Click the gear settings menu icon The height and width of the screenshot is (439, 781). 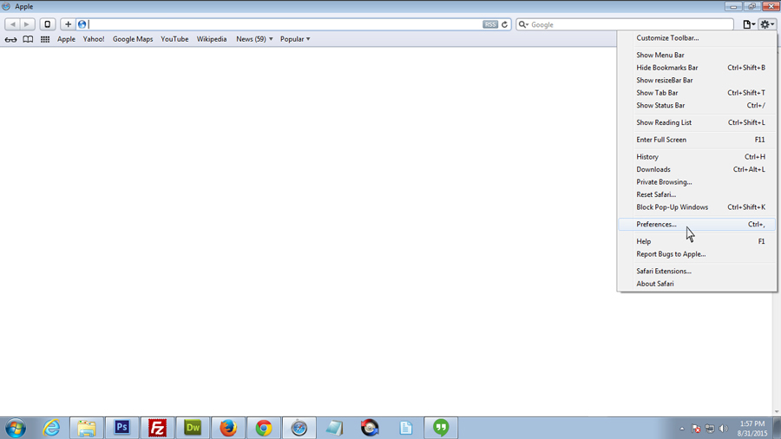point(766,24)
